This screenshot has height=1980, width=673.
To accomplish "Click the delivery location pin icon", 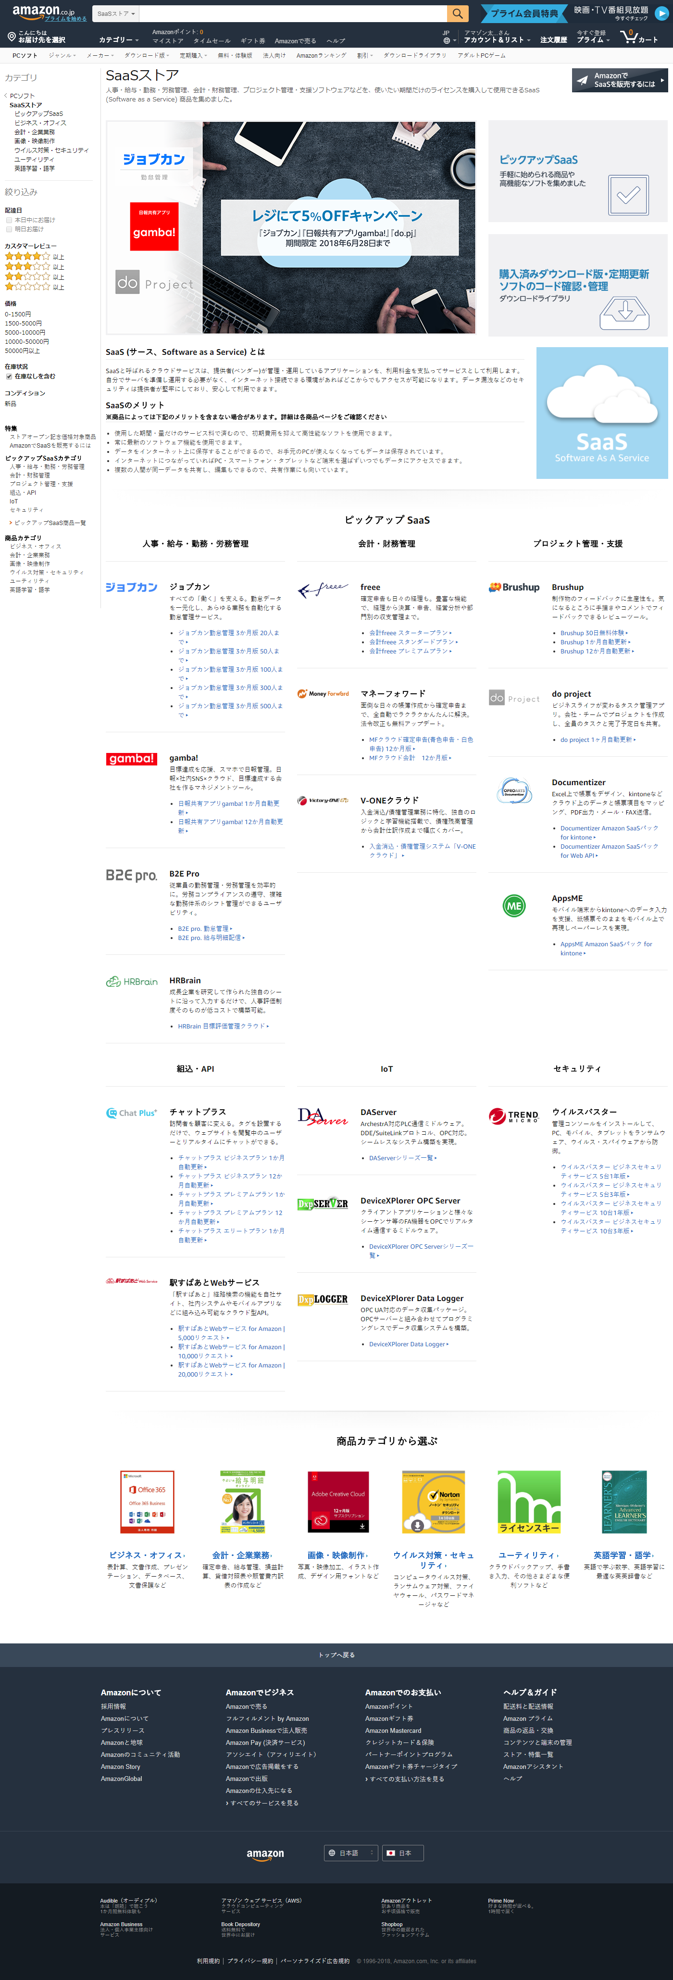I will [12, 36].
